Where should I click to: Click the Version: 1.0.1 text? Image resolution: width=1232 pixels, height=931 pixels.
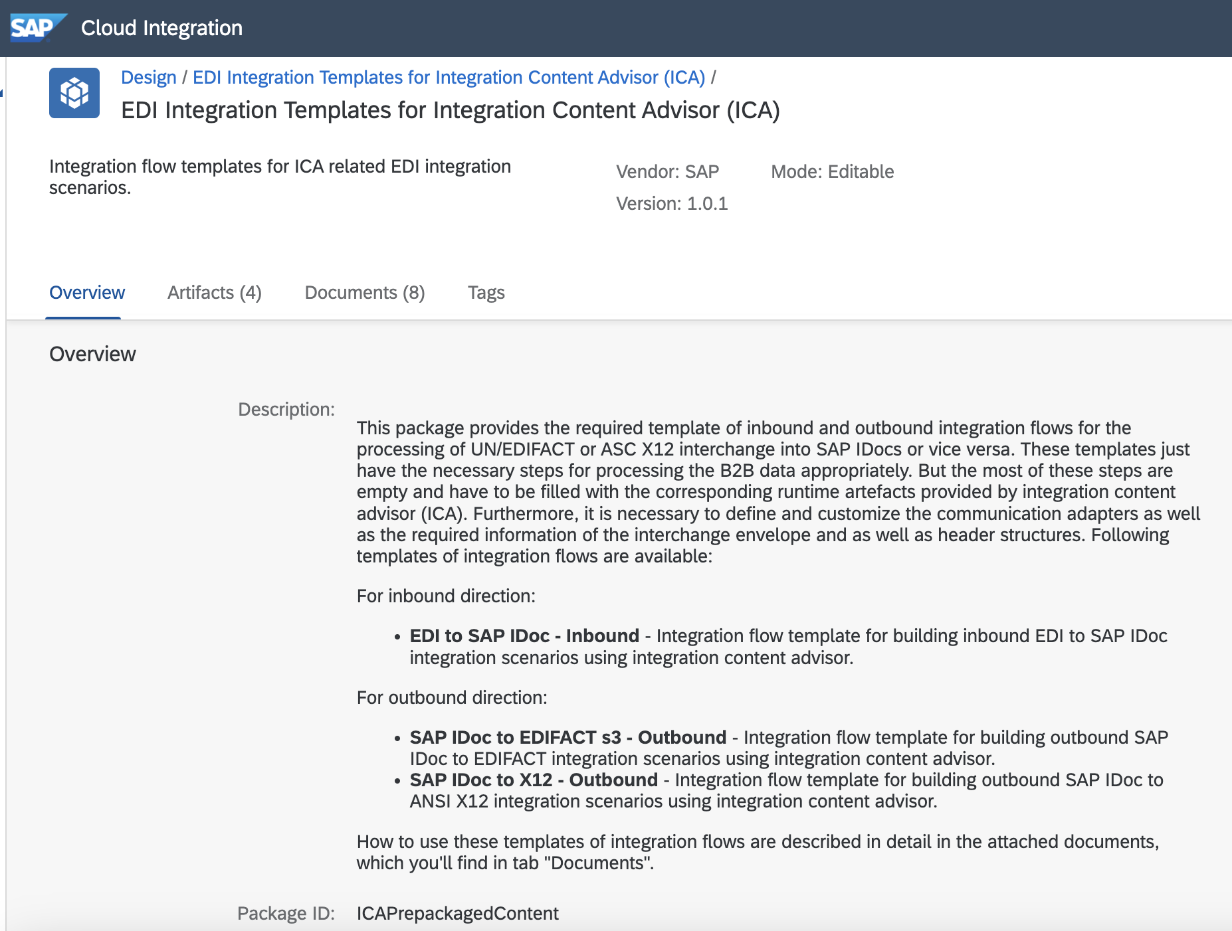[672, 203]
